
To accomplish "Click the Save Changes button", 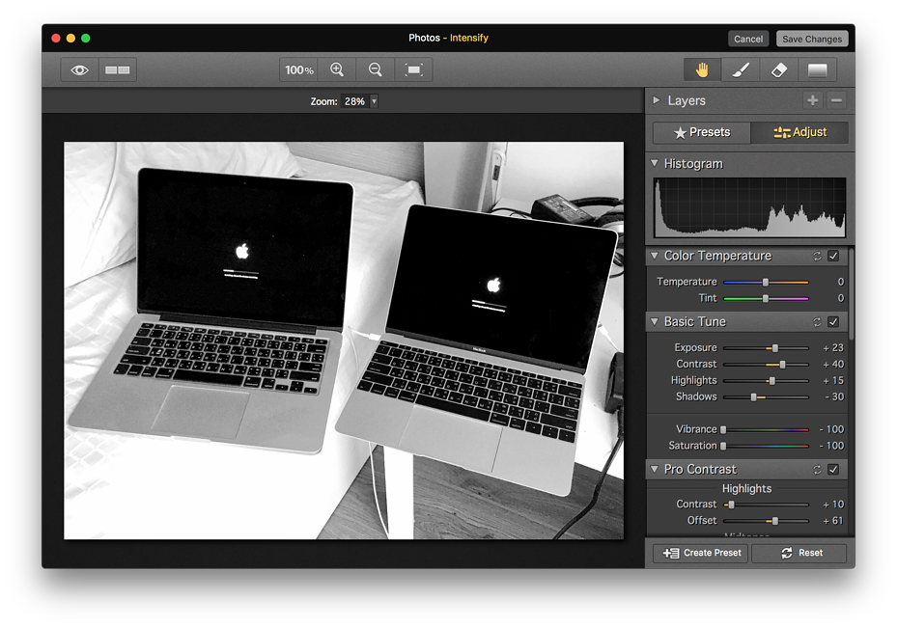I will [x=812, y=39].
